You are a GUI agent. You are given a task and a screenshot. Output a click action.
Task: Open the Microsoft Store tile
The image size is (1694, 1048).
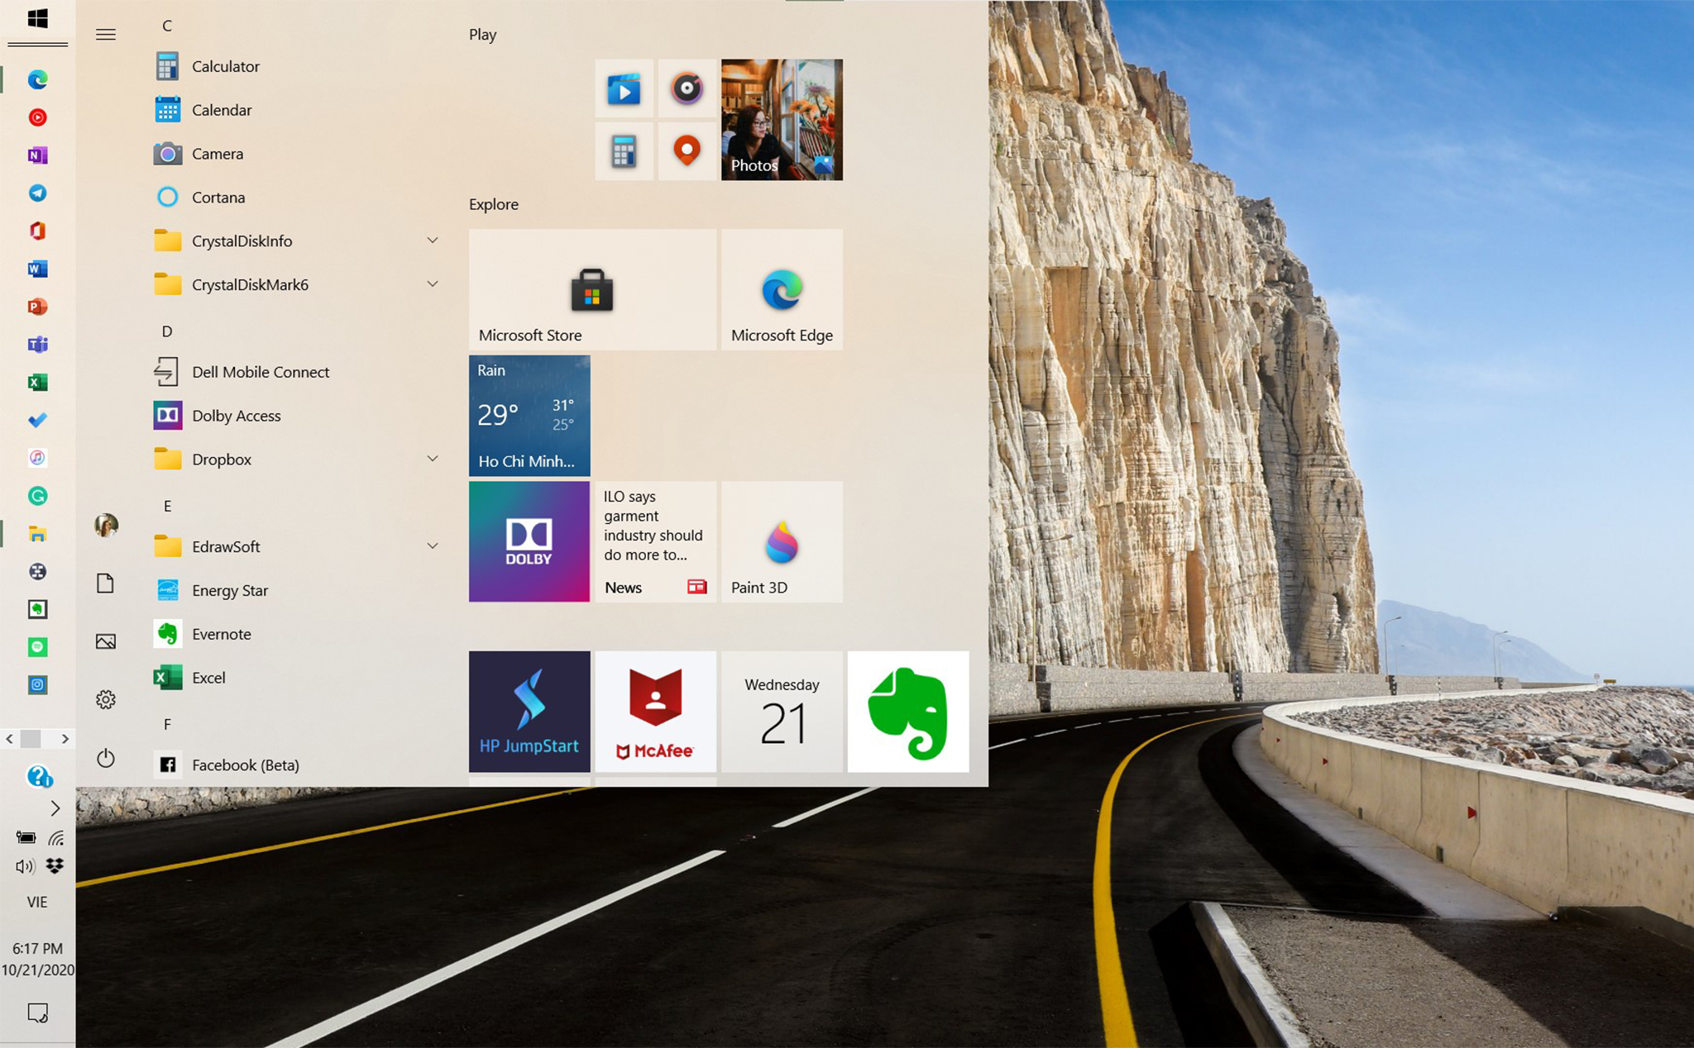(x=592, y=289)
